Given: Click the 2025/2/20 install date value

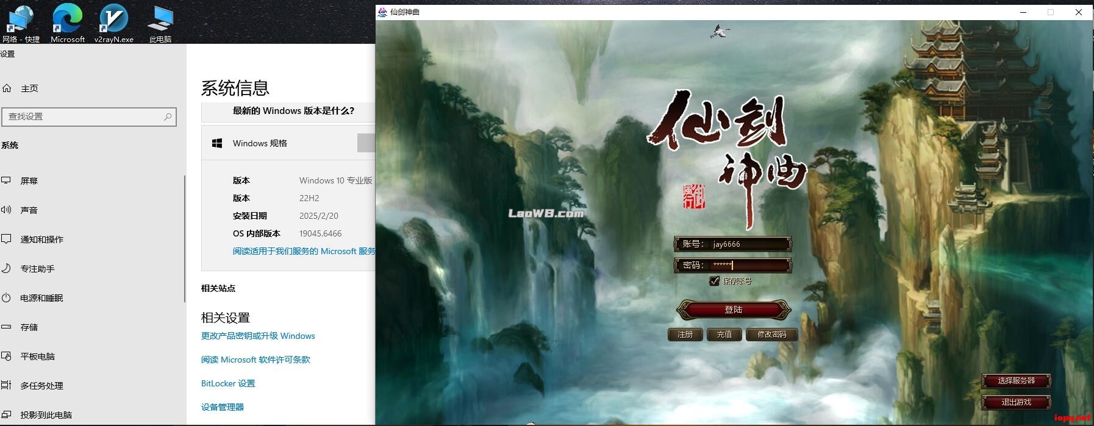Looking at the screenshot, I should point(319,216).
